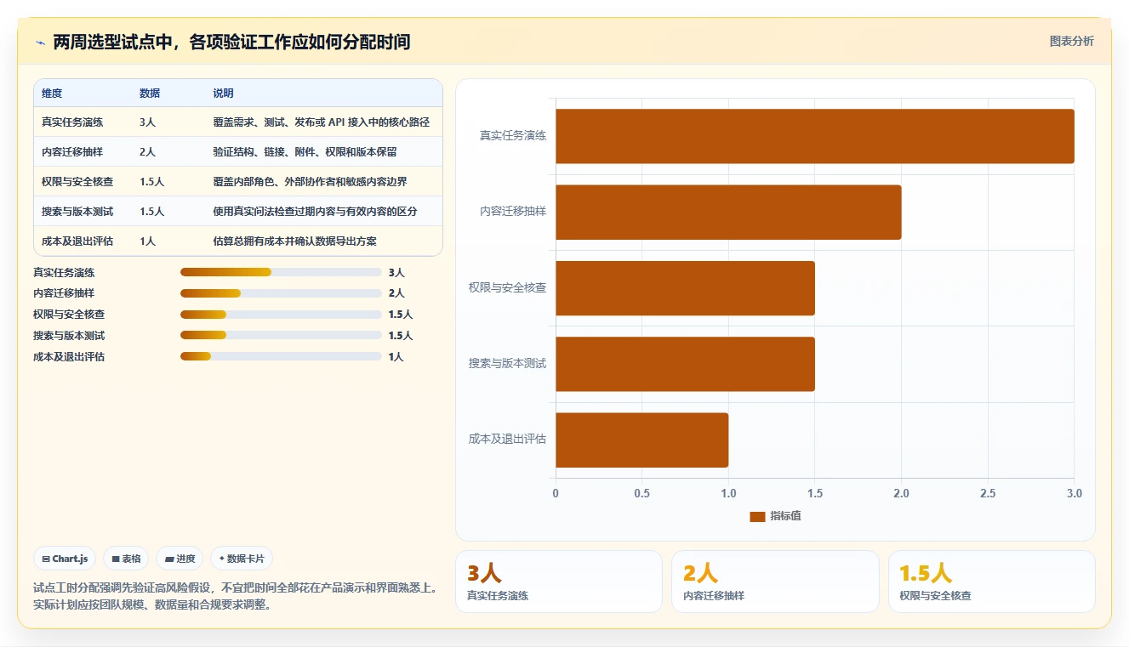
Task: Click the 3人 value in the table
Action: [x=147, y=122]
